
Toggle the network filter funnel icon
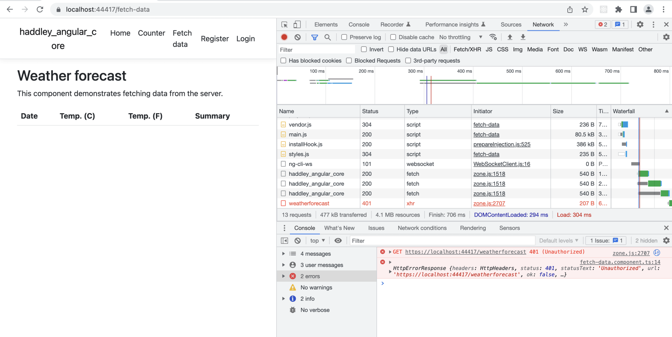tap(314, 37)
